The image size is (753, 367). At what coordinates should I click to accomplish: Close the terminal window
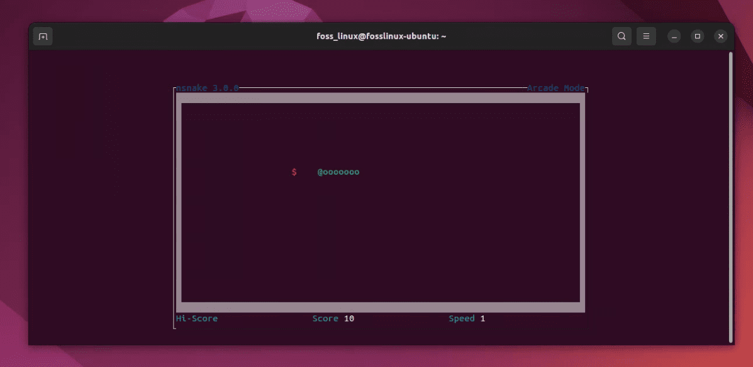point(721,36)
